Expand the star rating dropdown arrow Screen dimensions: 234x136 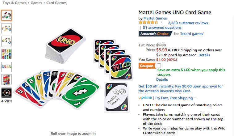161,22
